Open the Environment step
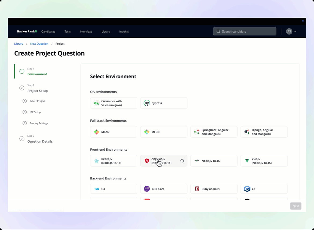The height and width of the screenshot is (230, 314). click(x=37, y=74)
